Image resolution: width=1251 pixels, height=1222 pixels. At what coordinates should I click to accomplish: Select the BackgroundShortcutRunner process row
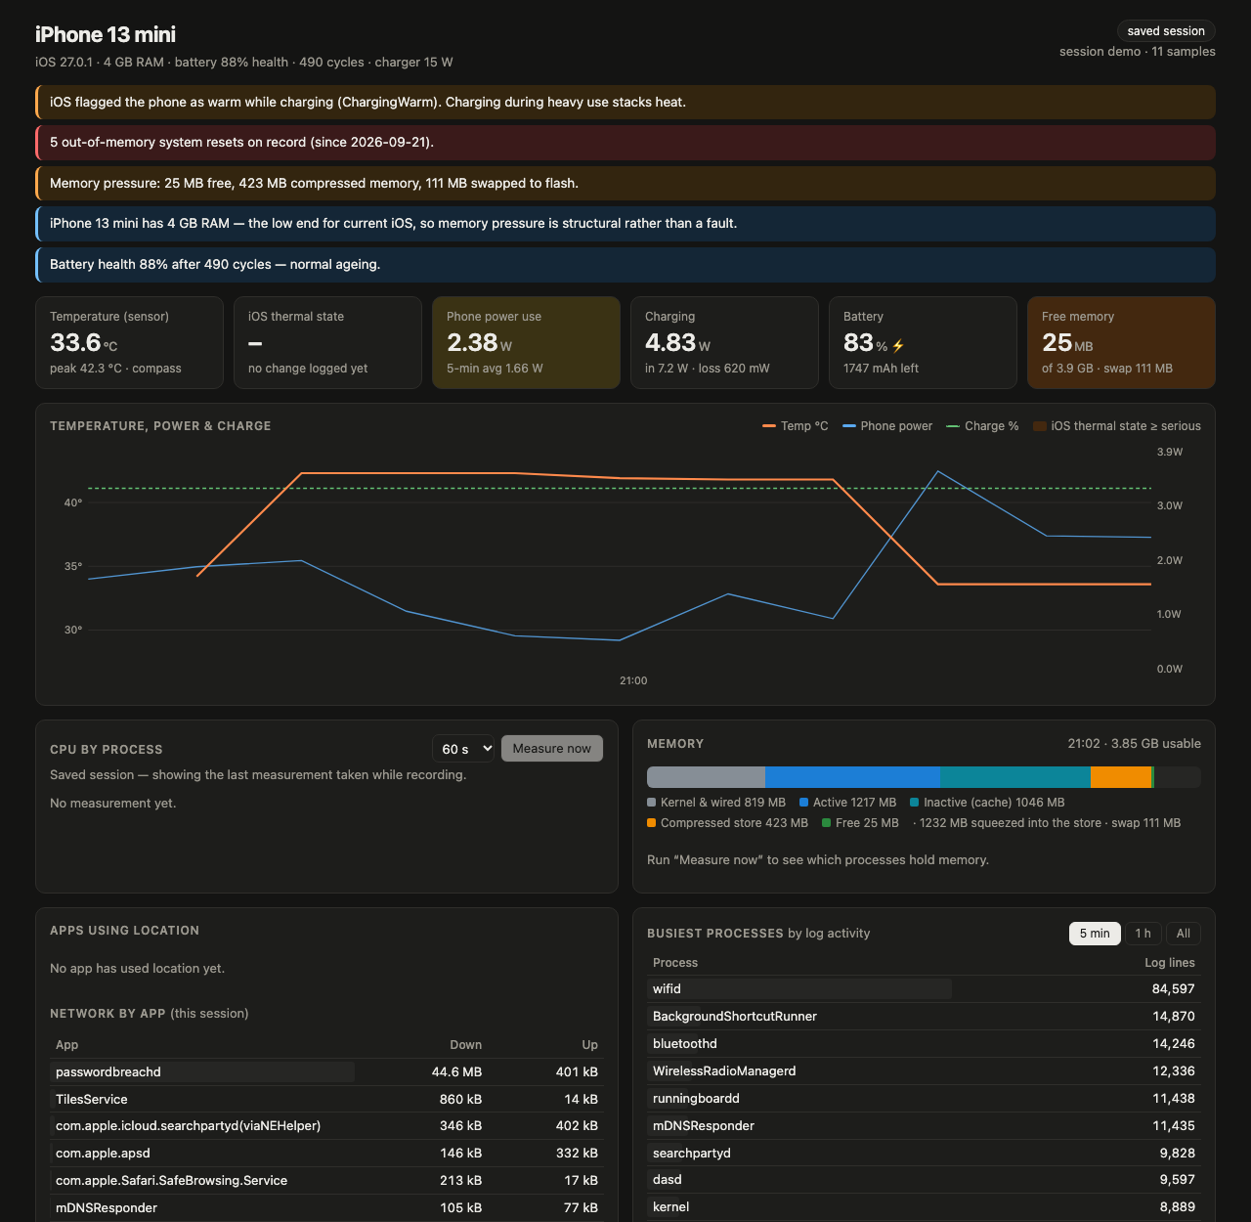pyautogui.click(x=924, y=1017)
